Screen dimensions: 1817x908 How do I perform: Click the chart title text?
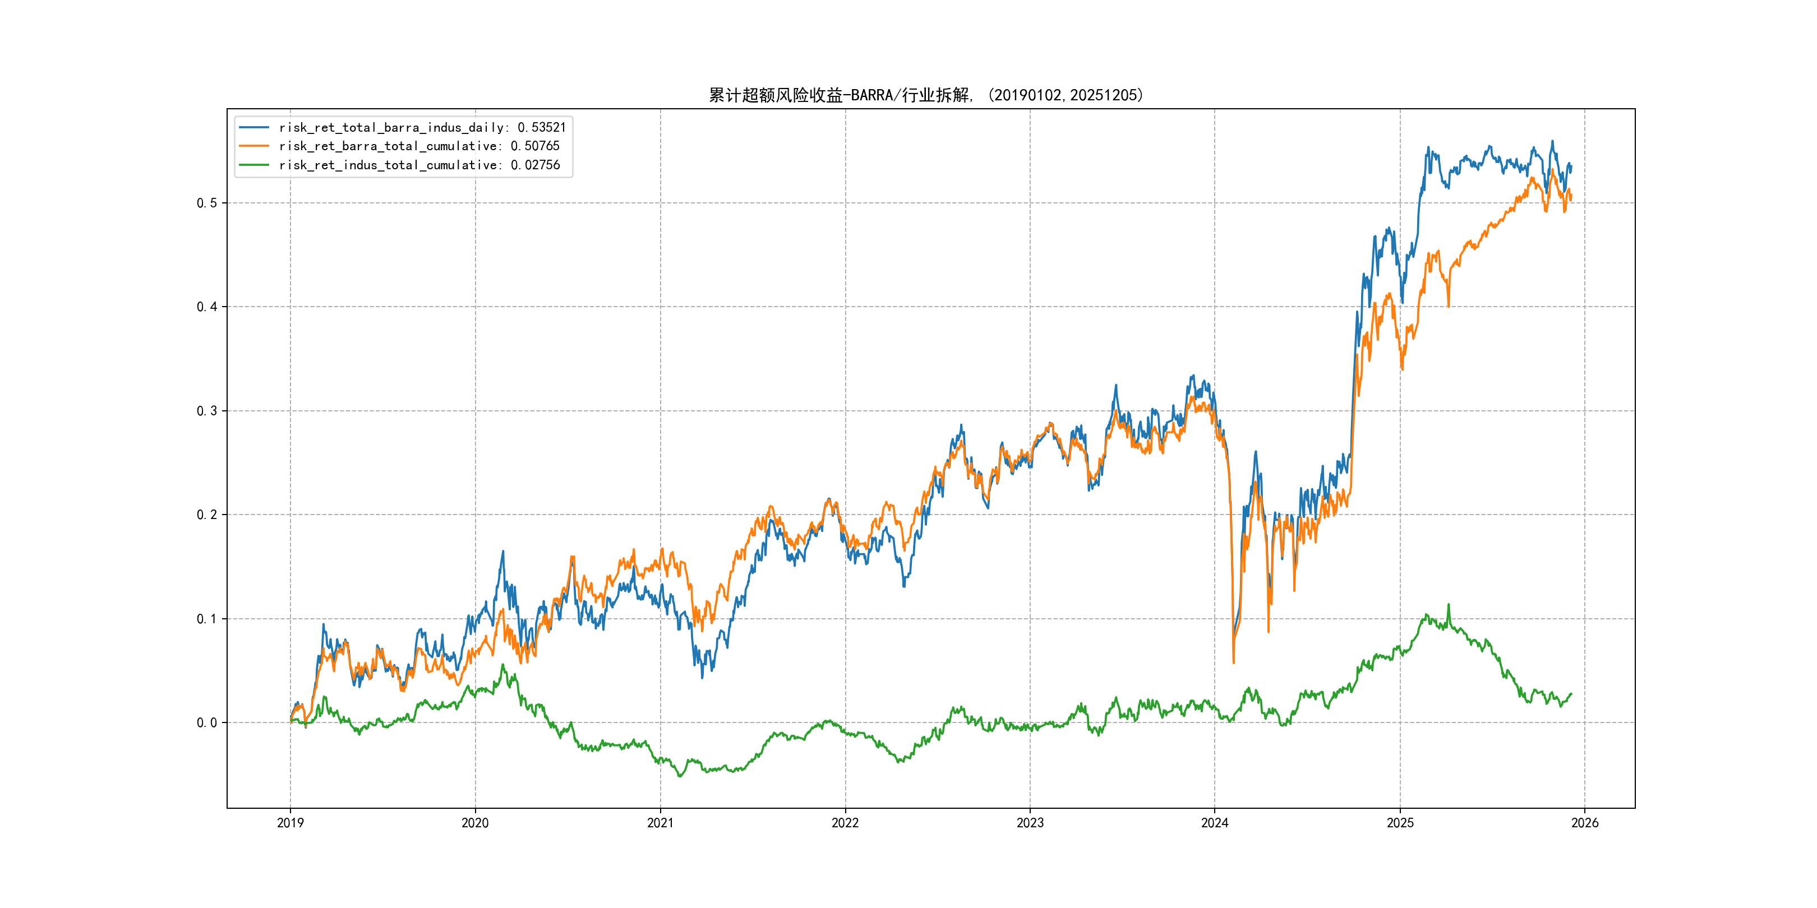click(x=925, y=95)
